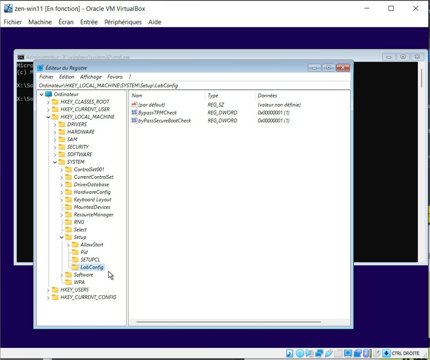
Task: Click the Registry Editor title bar icon
Action: (x=40, y=68)
